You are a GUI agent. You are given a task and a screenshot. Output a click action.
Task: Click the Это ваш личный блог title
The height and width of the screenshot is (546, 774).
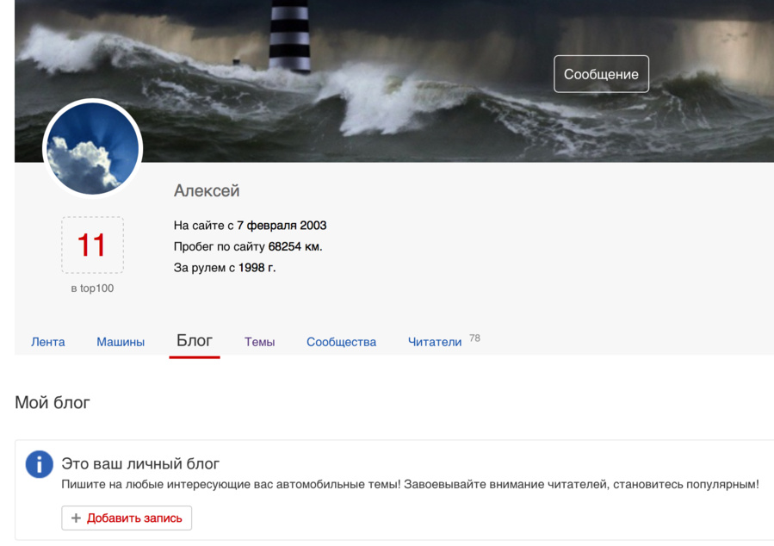pos(140,463)
